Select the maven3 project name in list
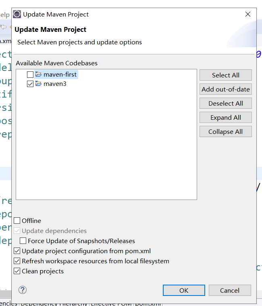The width and height of the screenshot is (262, 306). point(55,84)
